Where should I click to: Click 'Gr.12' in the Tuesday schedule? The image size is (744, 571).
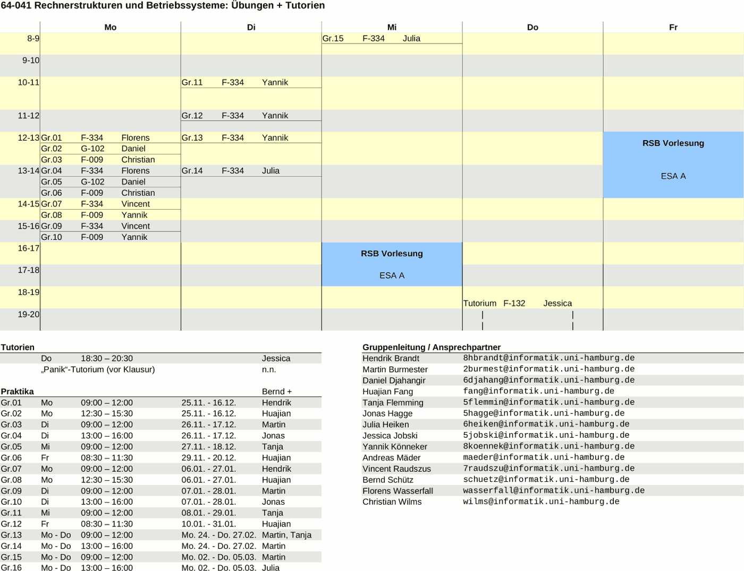pyautogui.click(x=192, y=116)
